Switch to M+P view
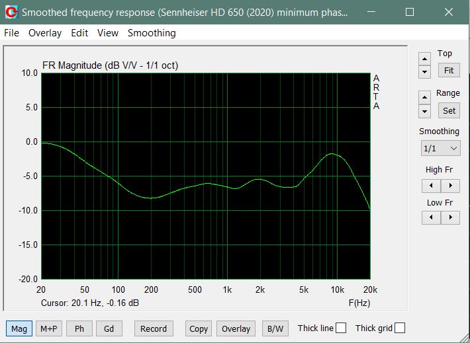 click(49, 328)
